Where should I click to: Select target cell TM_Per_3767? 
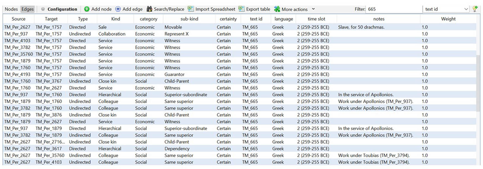pos(49,81)
